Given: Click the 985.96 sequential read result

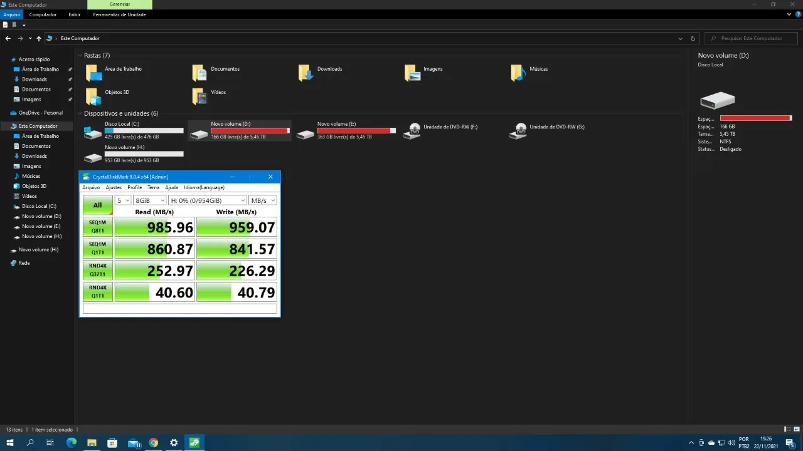Looking at the screenshot, I should [154, 227].
